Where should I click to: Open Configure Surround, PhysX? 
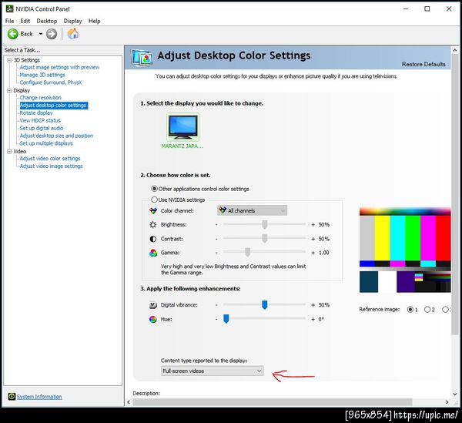[x=51, y=82]
